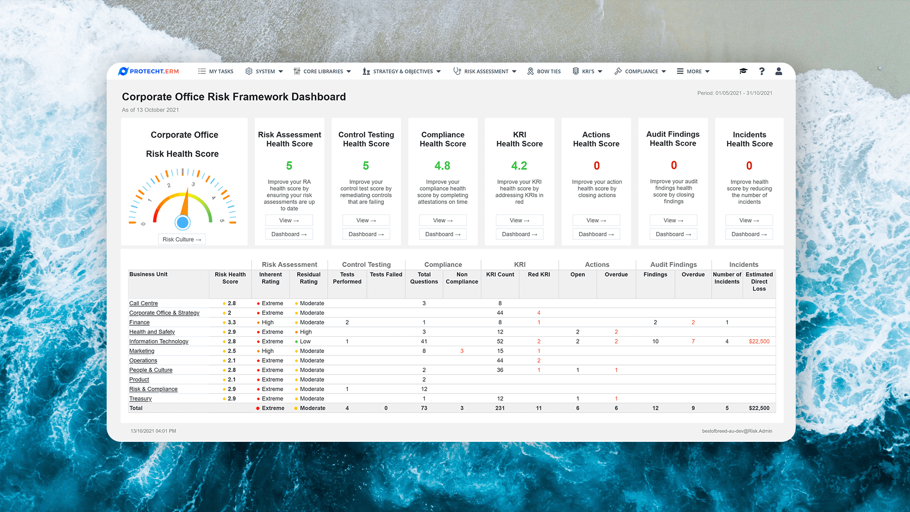Click Dashboard under Compliance Health Score
Screen dimensions: 910x512
[442, 234]
